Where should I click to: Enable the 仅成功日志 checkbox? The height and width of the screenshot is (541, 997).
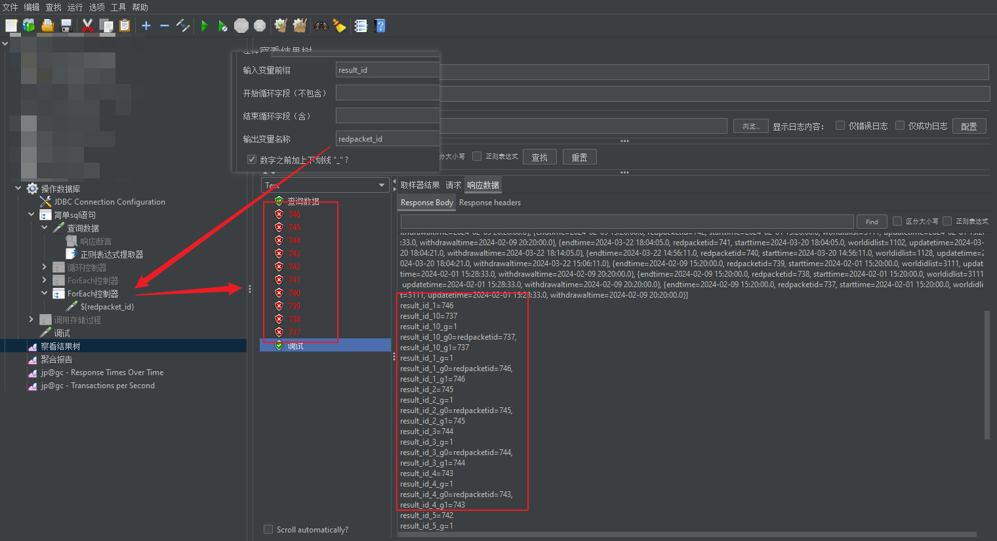point(900,125)
